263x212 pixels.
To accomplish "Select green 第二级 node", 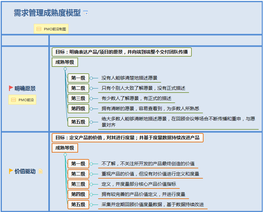I will coord(78,88).
